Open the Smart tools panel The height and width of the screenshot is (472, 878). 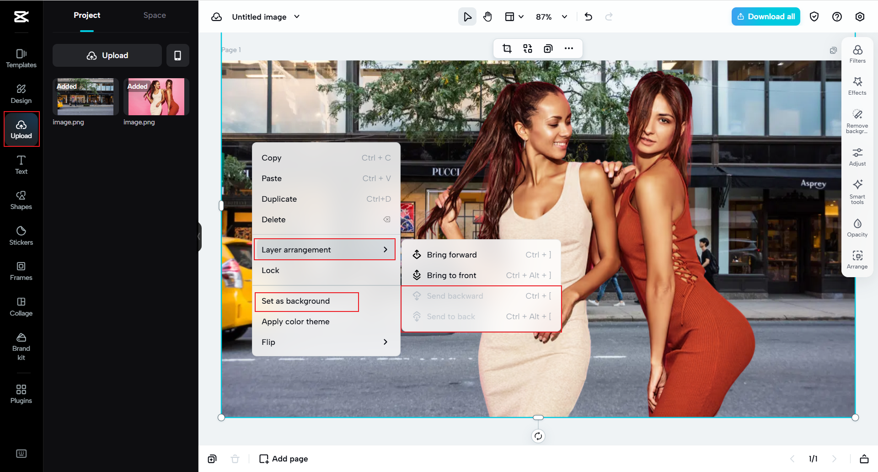tap(857, 191)
